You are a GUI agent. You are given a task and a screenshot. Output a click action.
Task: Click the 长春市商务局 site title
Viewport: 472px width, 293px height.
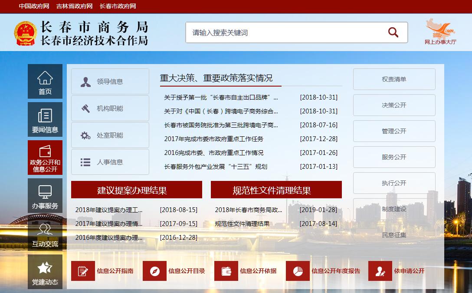pos(94,27)
